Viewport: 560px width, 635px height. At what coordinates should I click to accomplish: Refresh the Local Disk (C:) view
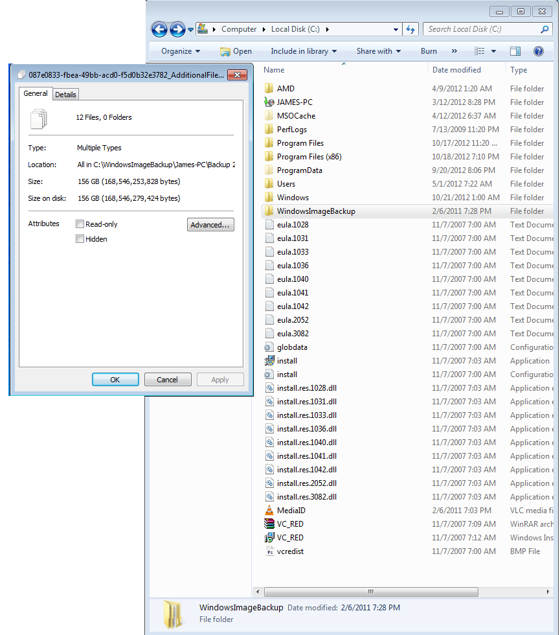pos(410,29)
